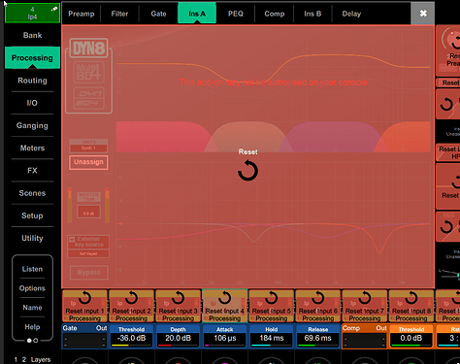Choose the Dyn EQ4 module icon
The image size is (460, 364).
click(88, 98)
